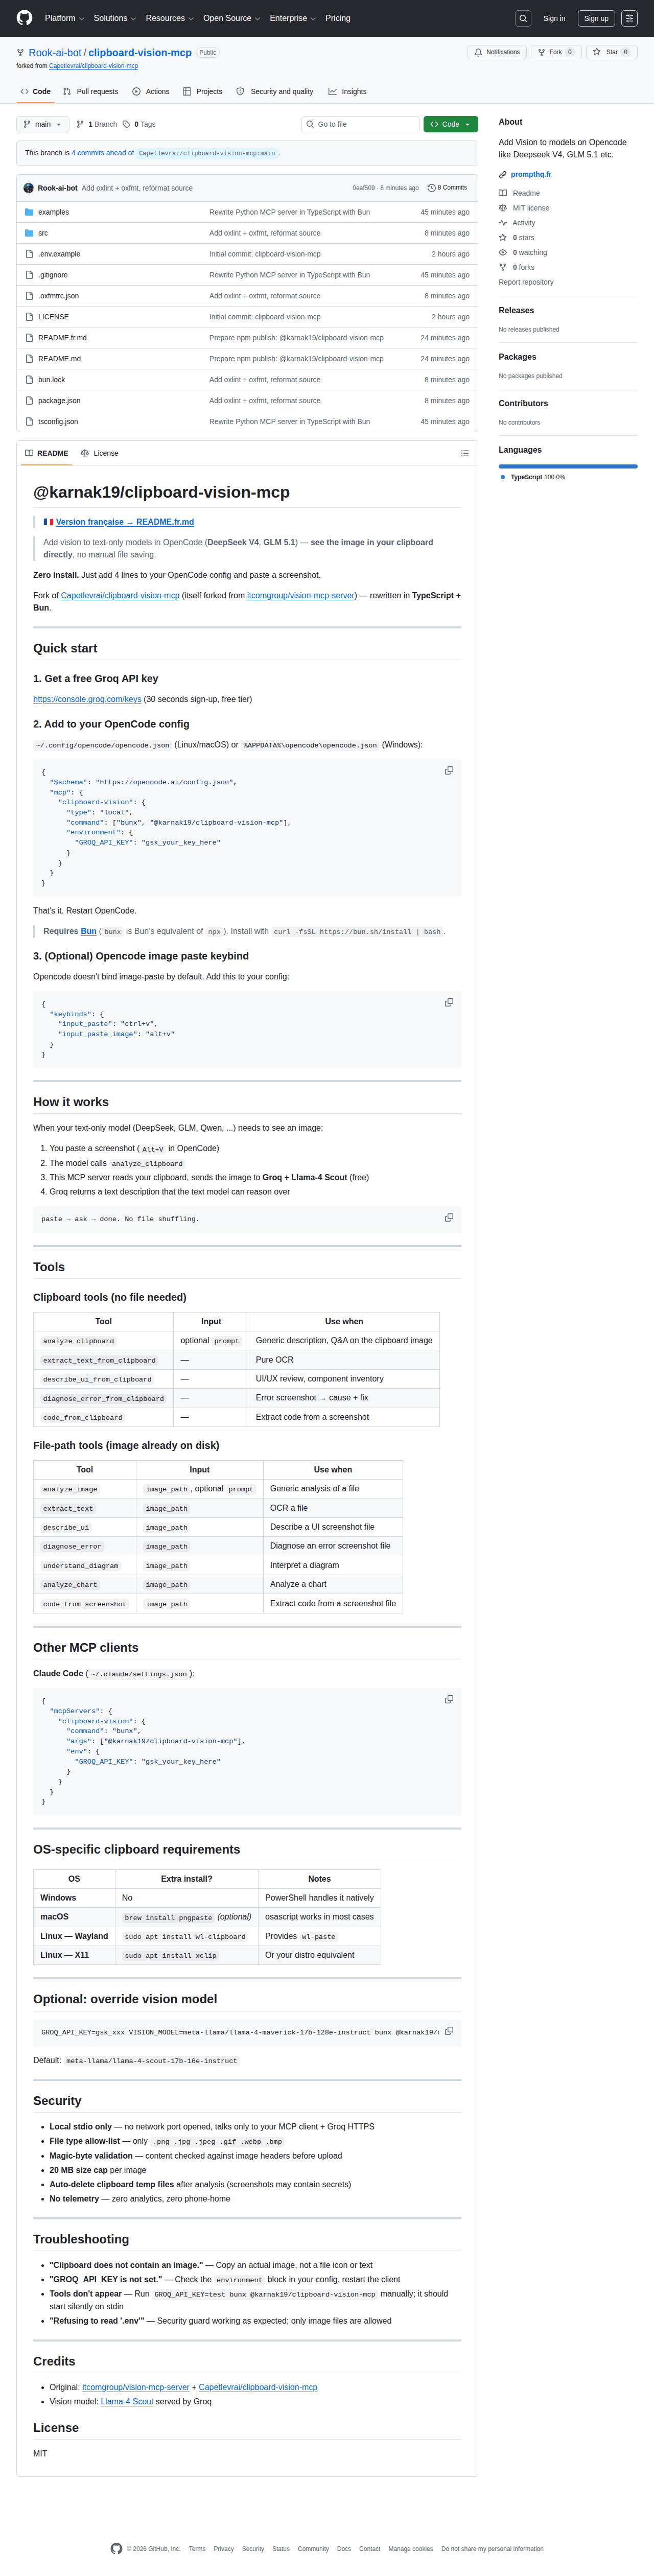The height and width of the screenshot is (2576, 654).
Task: Expand the Open Source menu
Action: point(231,18)
